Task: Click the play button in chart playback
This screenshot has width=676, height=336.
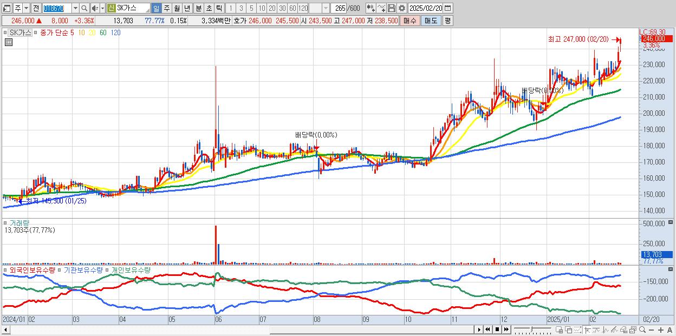Action: 479,330
